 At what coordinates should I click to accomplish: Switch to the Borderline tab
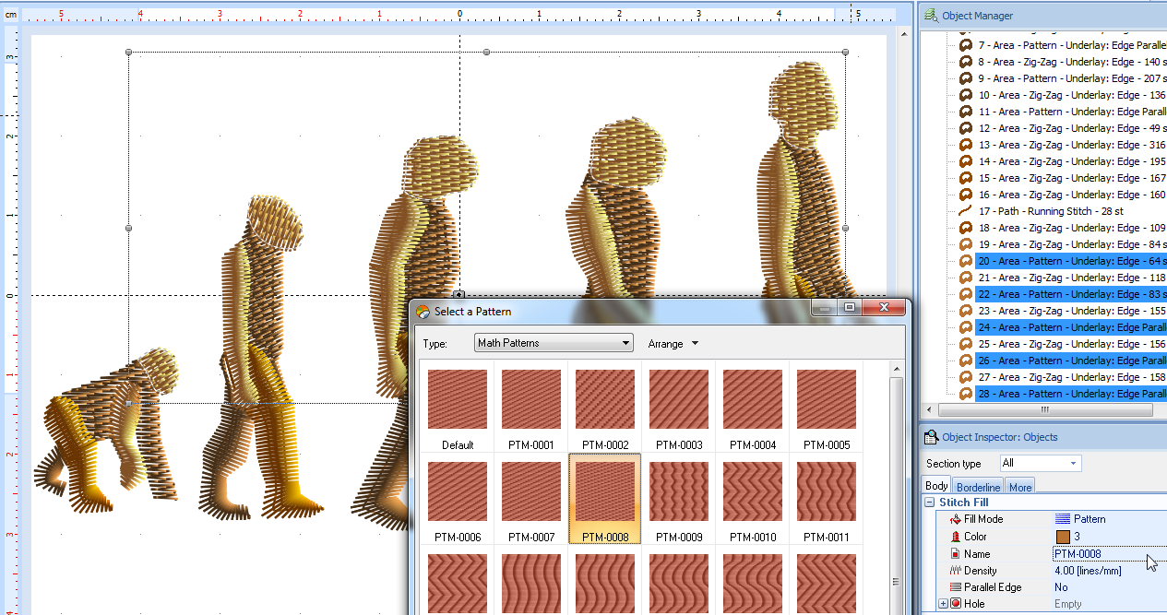pos(978,487)
